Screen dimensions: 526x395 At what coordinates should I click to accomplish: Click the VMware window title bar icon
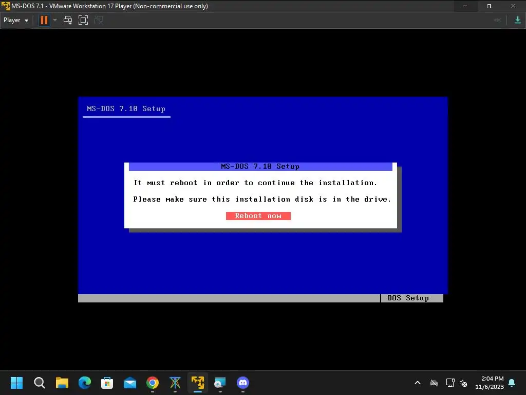(6, 6)
